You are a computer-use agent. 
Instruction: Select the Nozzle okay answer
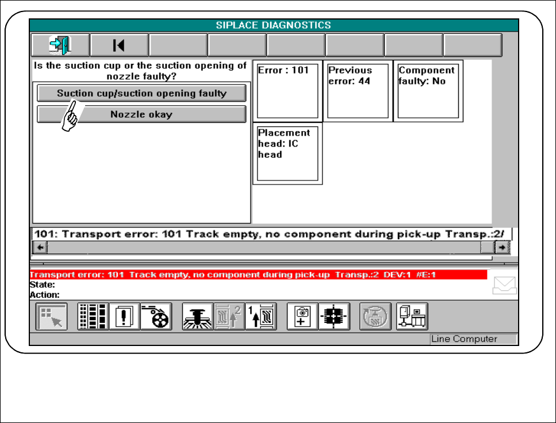click(x=141, y=114)
